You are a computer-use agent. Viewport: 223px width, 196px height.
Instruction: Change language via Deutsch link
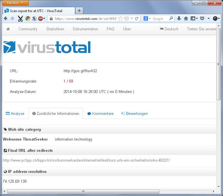point(169,29)
